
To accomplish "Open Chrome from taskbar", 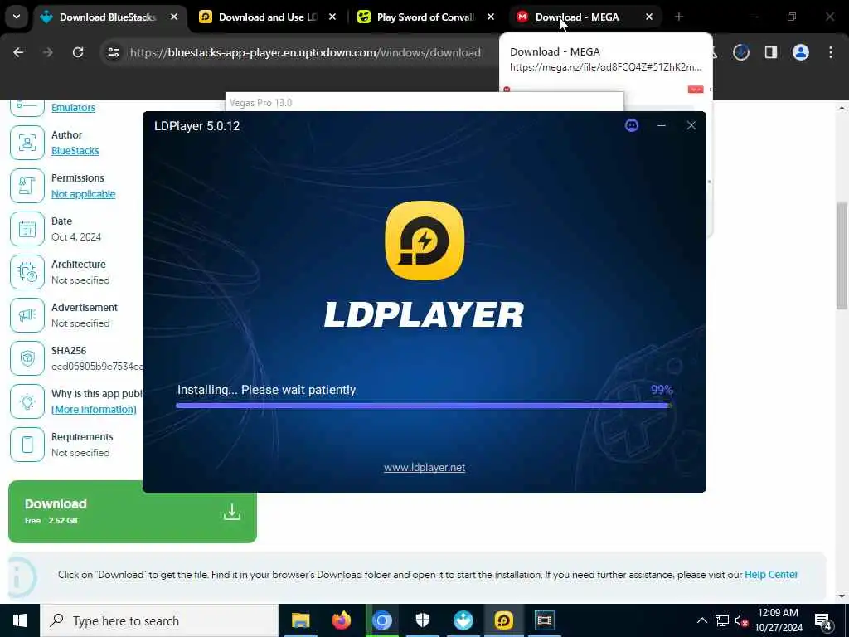I will coord(381,620).
